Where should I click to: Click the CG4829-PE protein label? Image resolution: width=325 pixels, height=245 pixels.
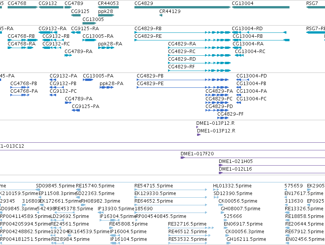coord(150,84)
